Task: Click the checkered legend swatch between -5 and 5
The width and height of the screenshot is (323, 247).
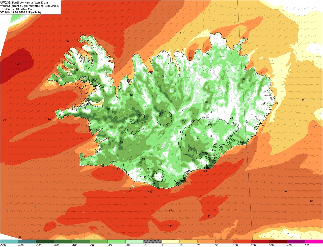Action: (152, 241)
